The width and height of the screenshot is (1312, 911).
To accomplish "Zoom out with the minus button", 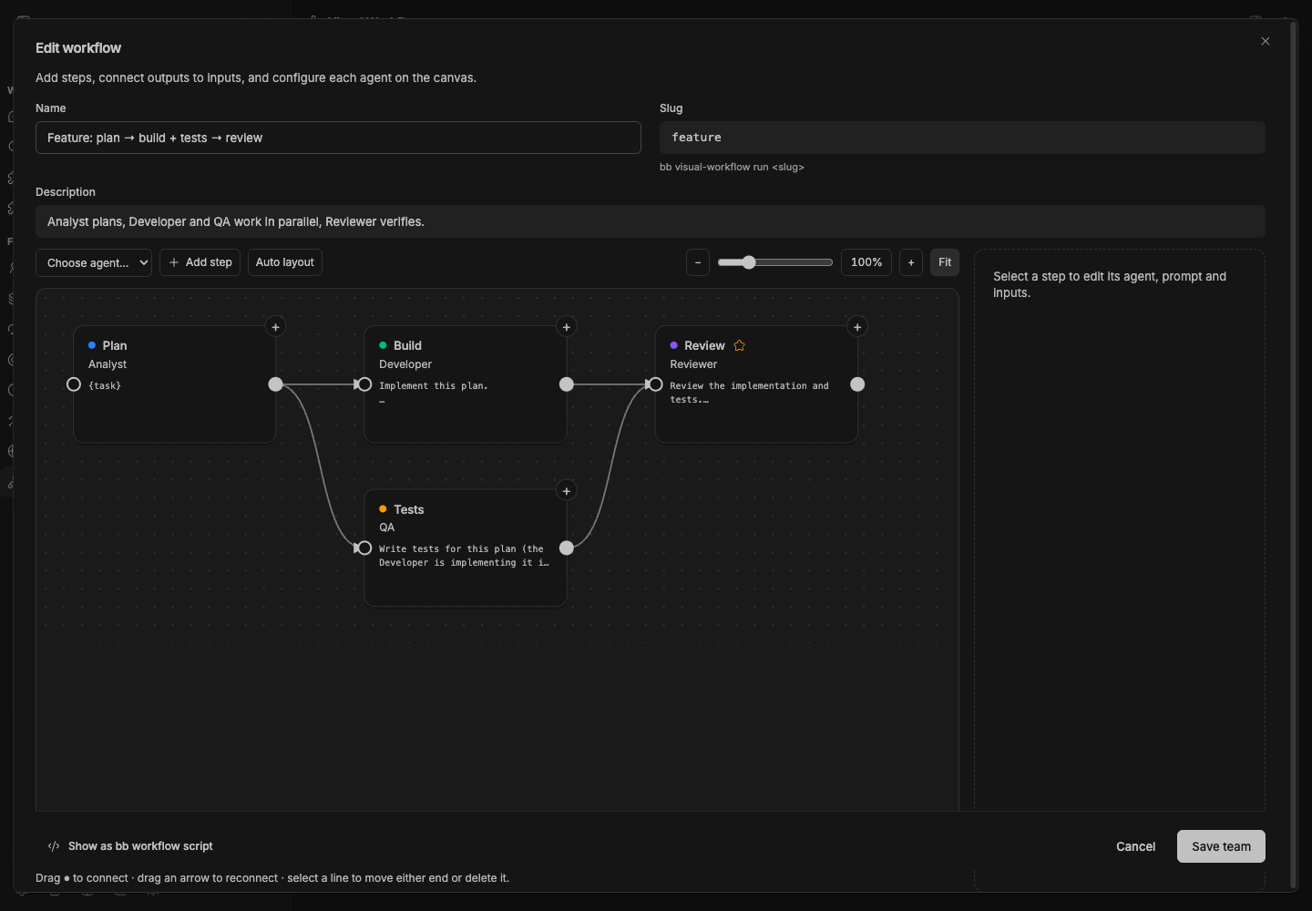I will tap(698, 262).
